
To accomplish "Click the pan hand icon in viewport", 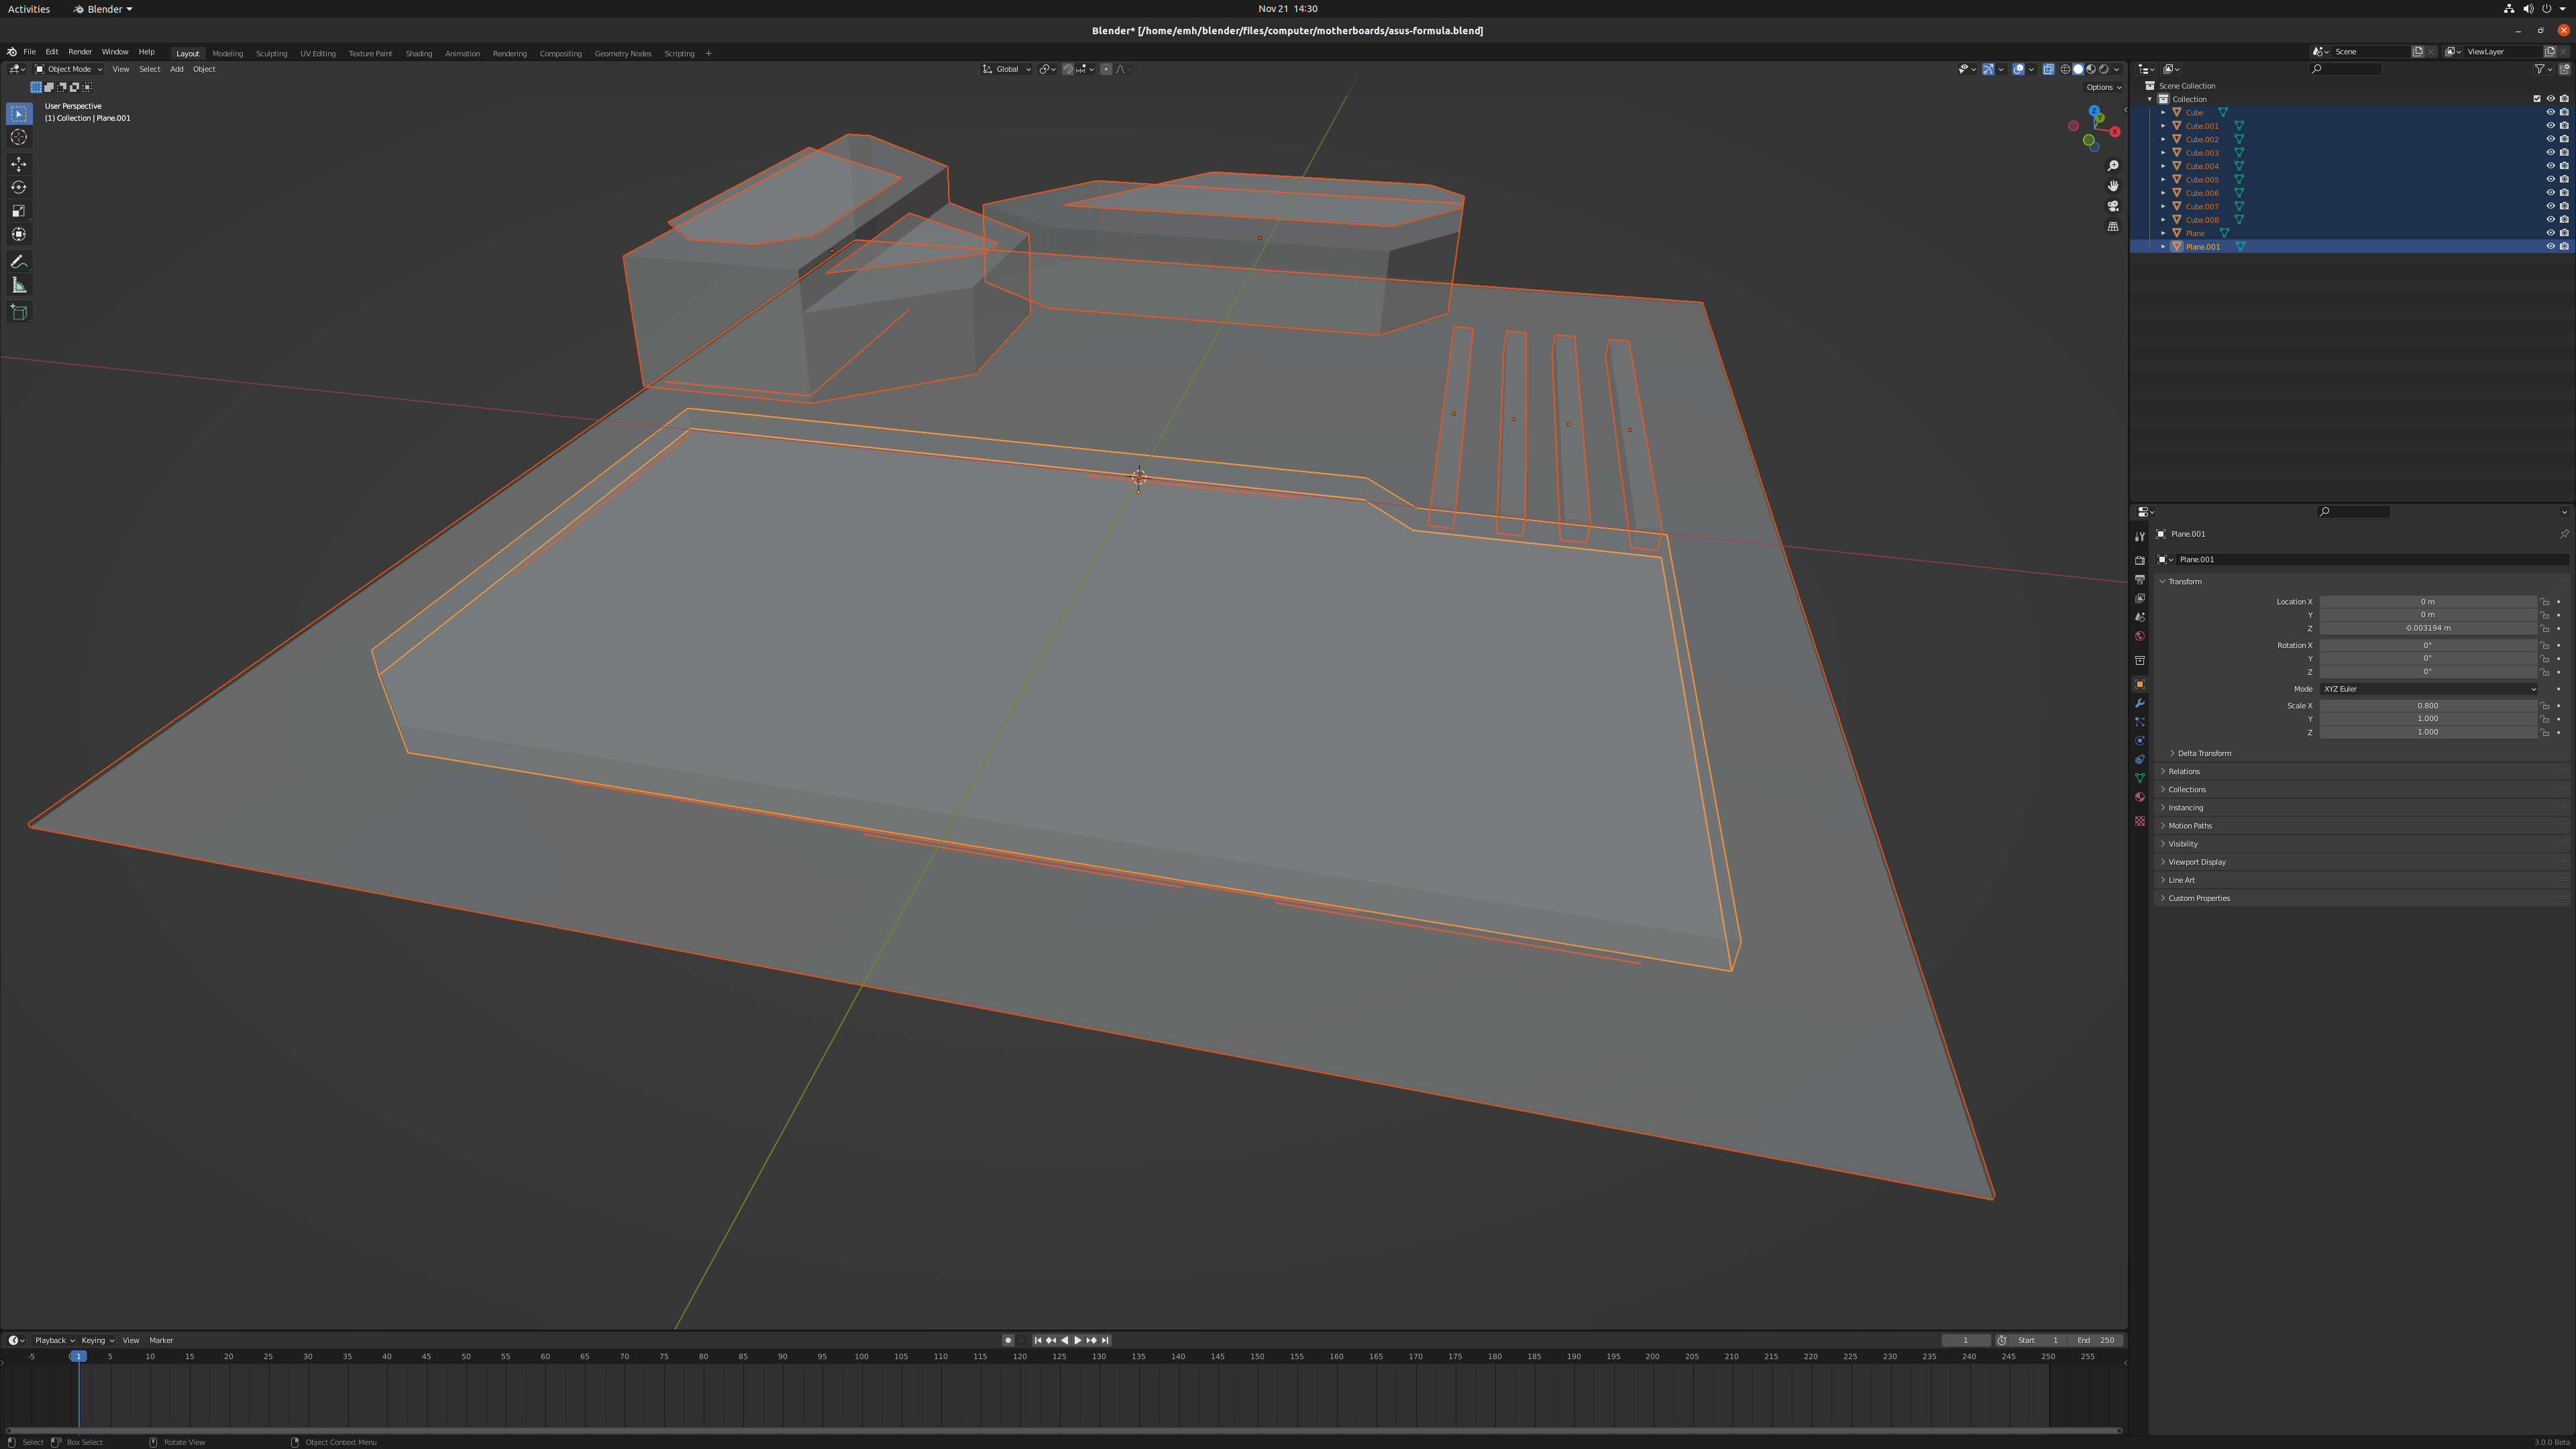I will (x=2113, y=186).
